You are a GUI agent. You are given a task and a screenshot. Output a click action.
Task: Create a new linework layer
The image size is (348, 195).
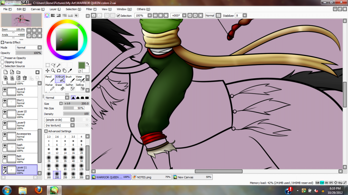(x=12, y=72)
